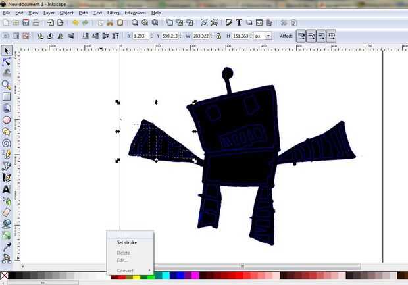The height and width of the screenshot is (285, 408).
Task: Click the Print icon
Action: pos(36,22)
